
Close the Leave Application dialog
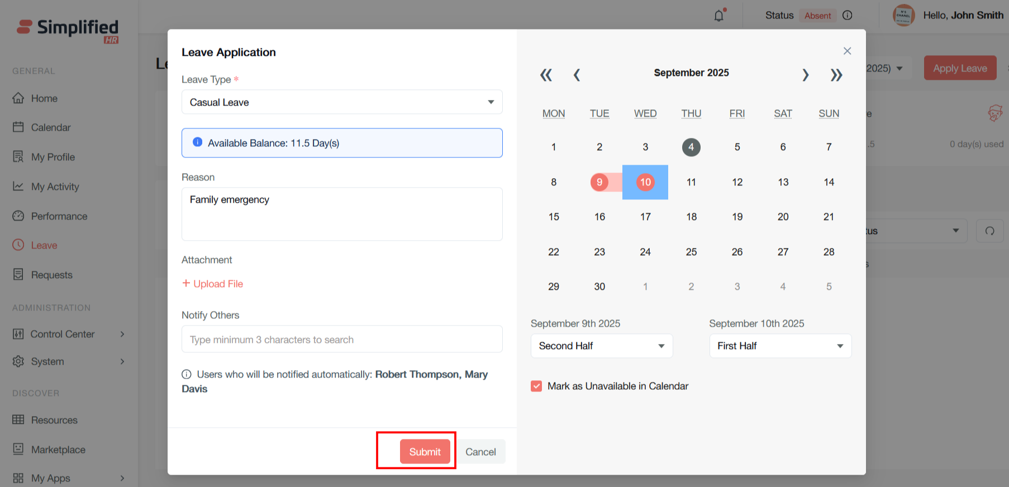click(847, 51)
